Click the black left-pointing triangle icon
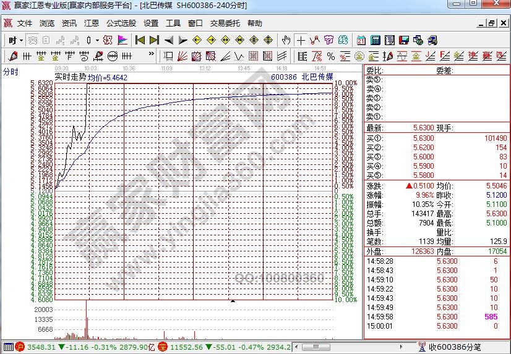Viewport: 511px width, 354px height. pos(169,40)
